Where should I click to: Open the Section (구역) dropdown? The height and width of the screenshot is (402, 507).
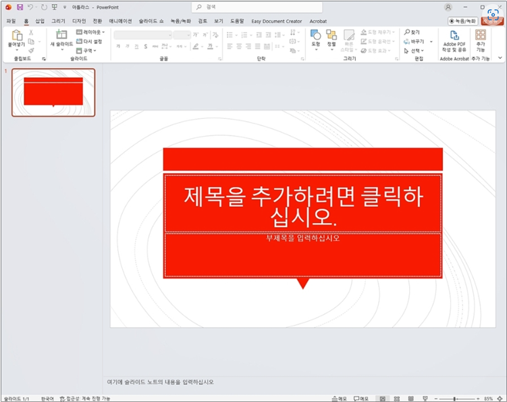tap(87, 50)
